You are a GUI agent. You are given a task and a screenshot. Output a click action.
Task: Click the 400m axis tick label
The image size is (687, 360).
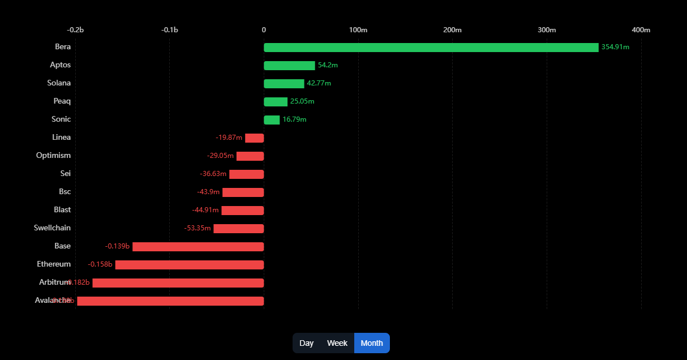(641, 29)
